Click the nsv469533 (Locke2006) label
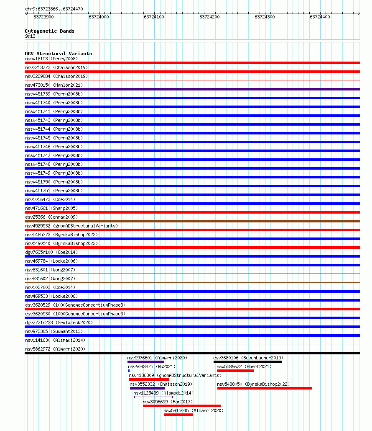The width and height of the screenshot is (372, 431). coord(51,296)
